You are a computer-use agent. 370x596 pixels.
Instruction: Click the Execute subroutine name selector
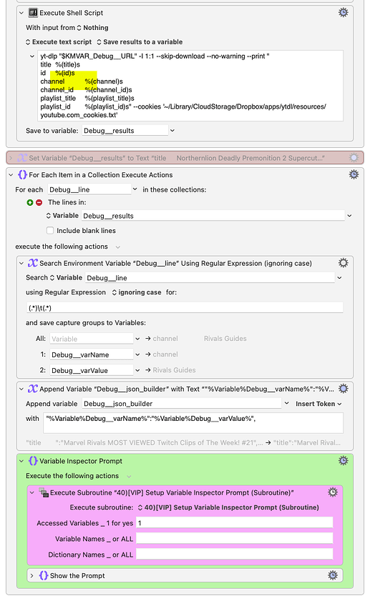[x=228, y=507]
